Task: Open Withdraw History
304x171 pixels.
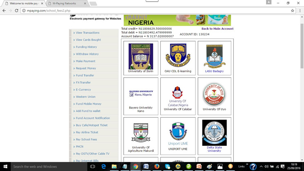Action: coord(87,54)
